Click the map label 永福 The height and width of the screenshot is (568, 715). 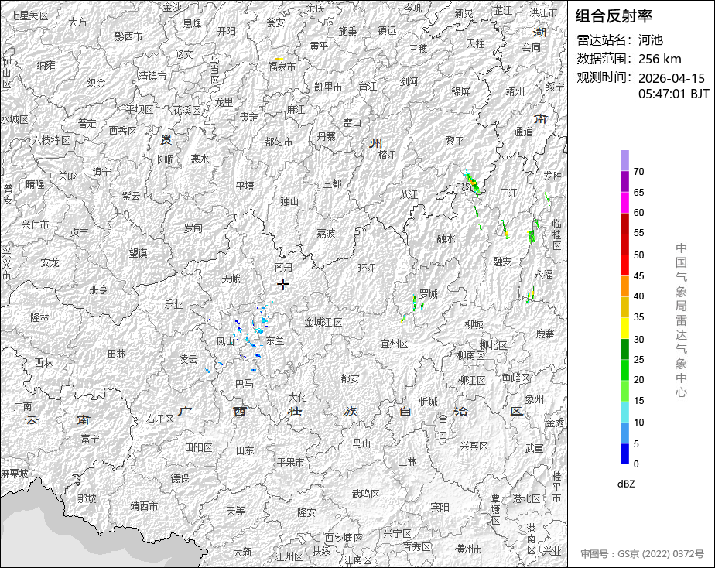(543, 275)
